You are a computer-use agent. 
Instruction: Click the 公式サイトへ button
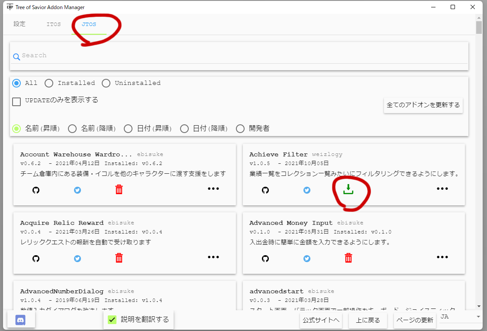tap(321, 320)
